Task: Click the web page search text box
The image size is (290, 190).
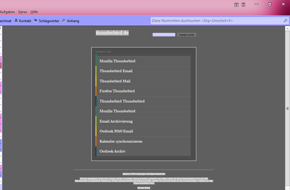Action: 164,35
